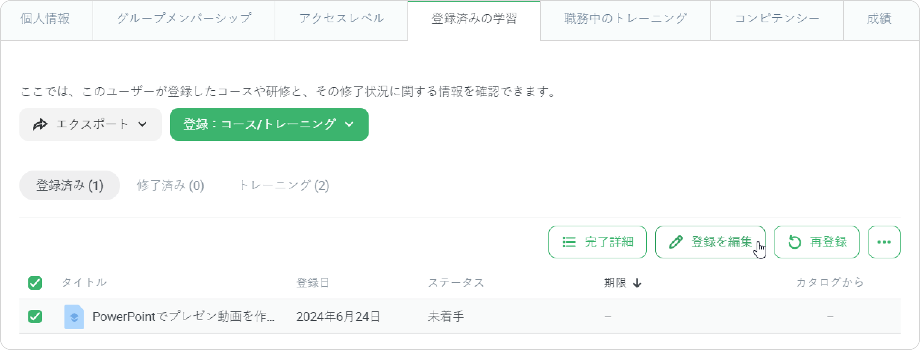Screen dimensions: 920x350
Task: Select the アクセスレベル tab
Action: click(341, 19)
